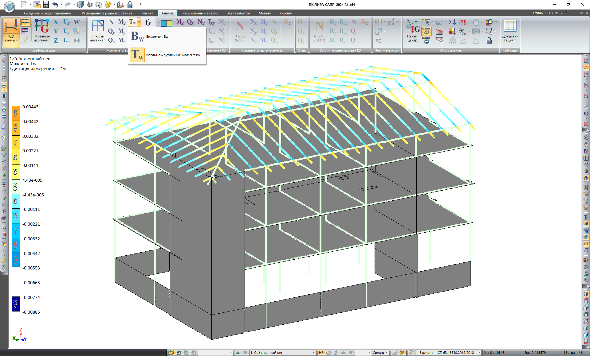Viewport: 590px width, 356px height.
Task: Click the save diskette icon
Action: coord(46,4)
